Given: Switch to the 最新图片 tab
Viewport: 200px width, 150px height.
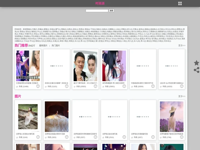Looking at the screenshot, I should [43, 46].
